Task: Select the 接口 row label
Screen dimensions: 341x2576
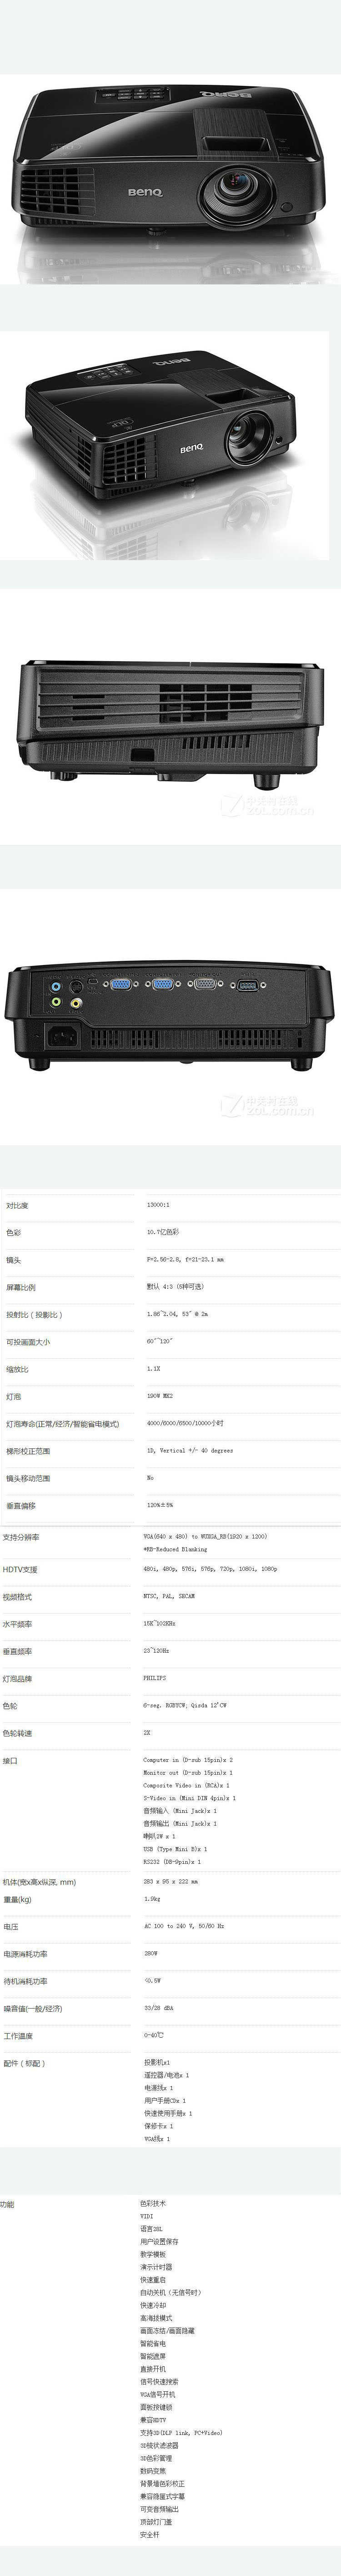Action: (10, 1761)
